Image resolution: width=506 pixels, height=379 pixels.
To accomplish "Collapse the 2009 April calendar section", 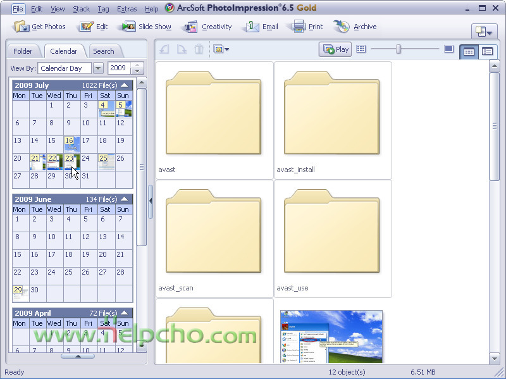I will coord(125,313).
